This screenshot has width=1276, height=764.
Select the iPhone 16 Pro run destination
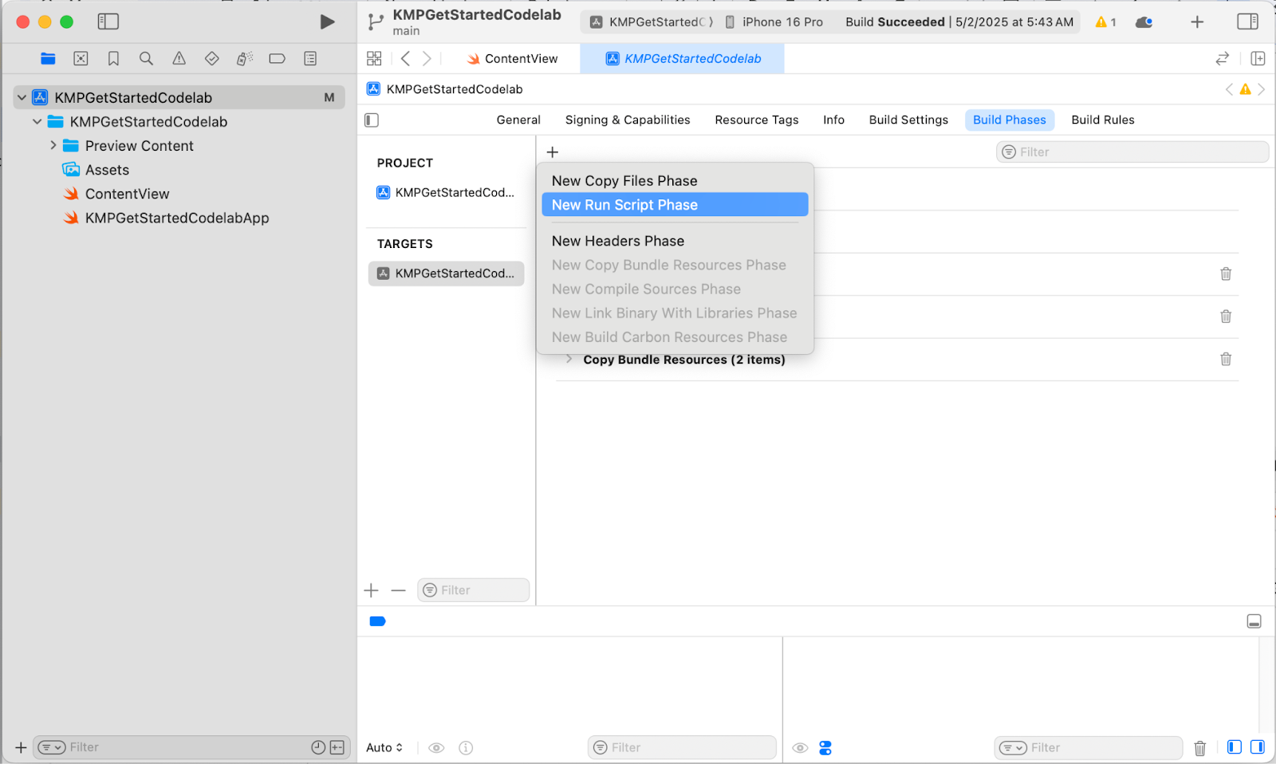pos(774,22)
